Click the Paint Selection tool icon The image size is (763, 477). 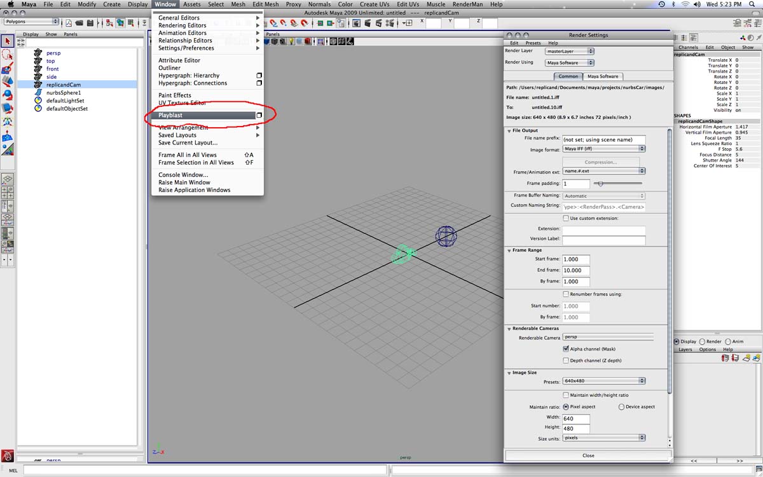pos(8,68)
